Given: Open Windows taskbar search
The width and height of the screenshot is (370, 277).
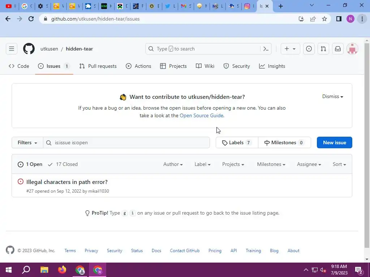Looking at the screenshot, I should (x=26, y=270).
